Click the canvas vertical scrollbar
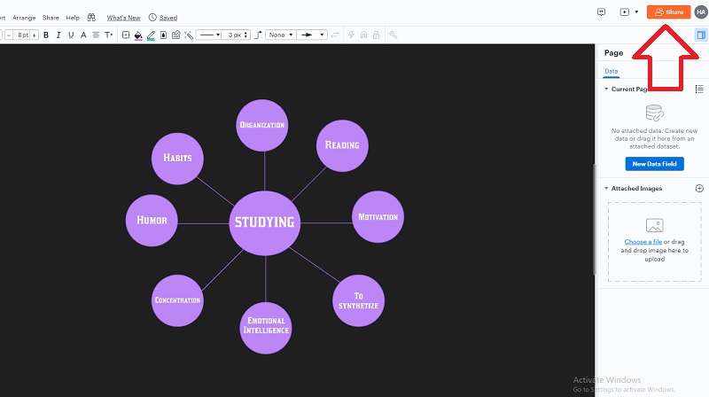The image size is (709, 397). [595, 219]
